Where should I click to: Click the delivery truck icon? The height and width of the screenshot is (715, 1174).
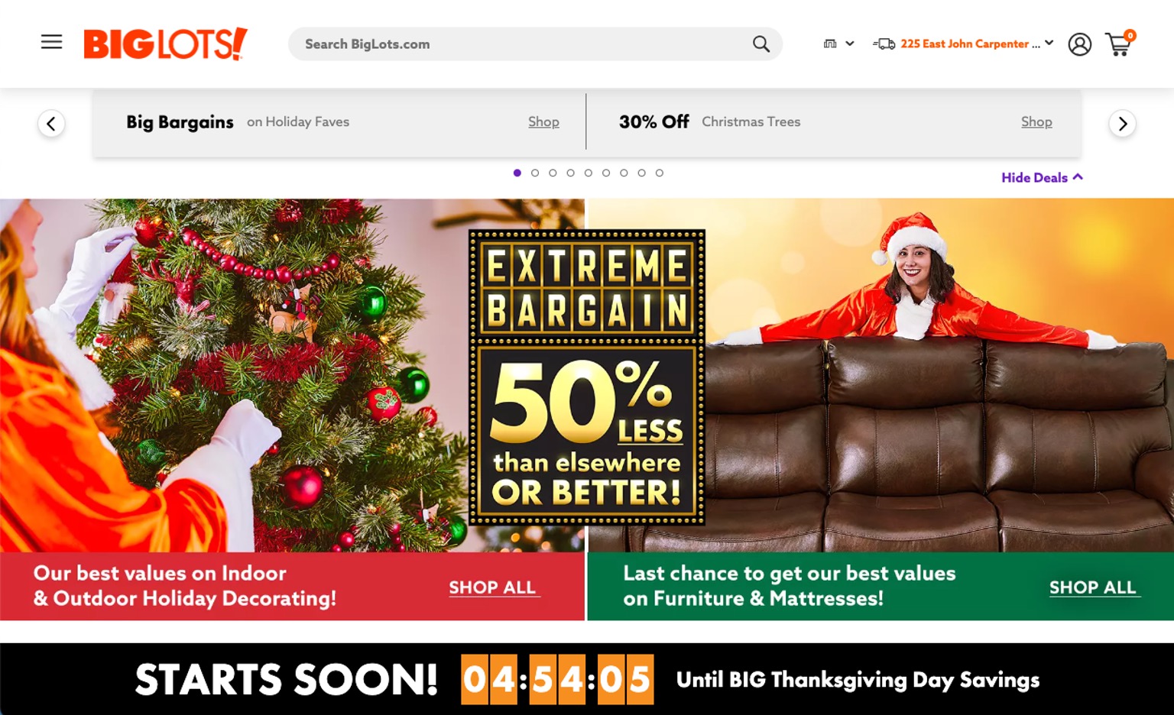pyautogui.click(x=884, y=44)
